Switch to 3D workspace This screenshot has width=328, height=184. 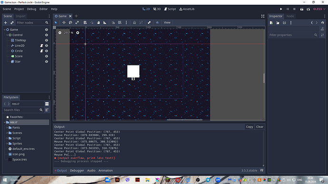[x=157, y=9]
